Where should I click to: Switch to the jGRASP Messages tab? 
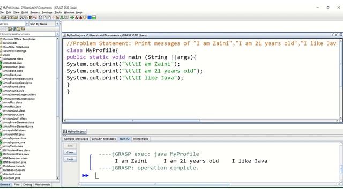click(104, 139)
